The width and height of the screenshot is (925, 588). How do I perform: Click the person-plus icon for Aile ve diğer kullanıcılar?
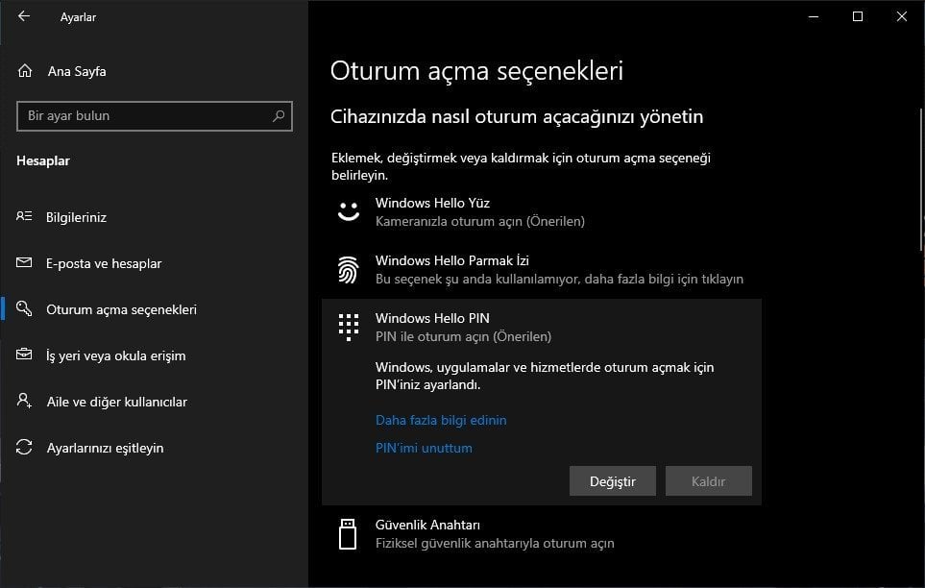[24, 401]
